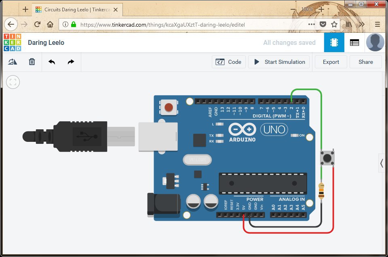This screenshot has height=257, width=388.
Task: Open the component list view icon
Action: coord(354,42)
